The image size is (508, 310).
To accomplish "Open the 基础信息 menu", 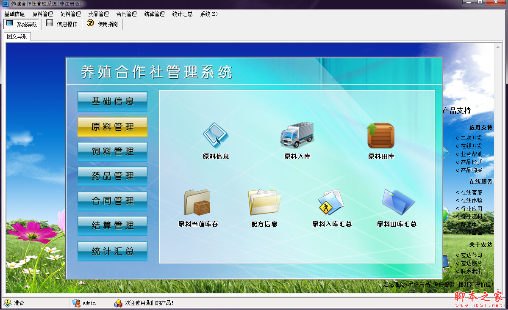I will 14,14.
